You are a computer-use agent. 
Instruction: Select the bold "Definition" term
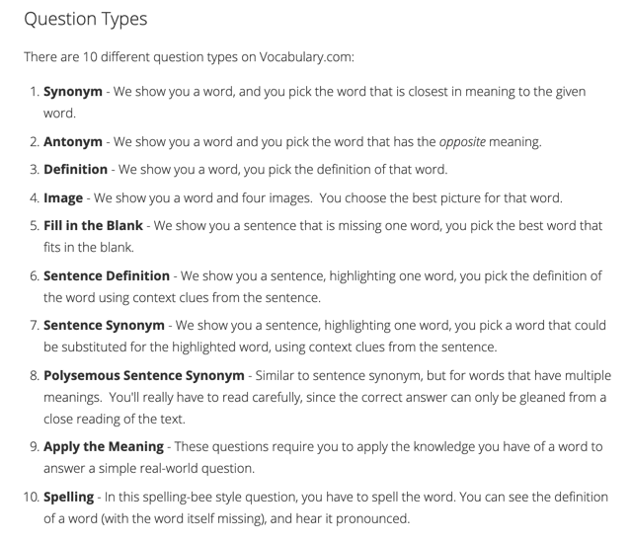coord(75,169)
